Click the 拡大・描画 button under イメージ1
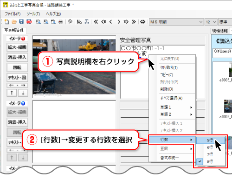232x180 pixels. point(17,47)
